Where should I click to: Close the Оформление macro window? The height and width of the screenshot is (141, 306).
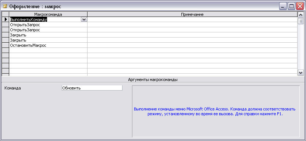[300, 7]
